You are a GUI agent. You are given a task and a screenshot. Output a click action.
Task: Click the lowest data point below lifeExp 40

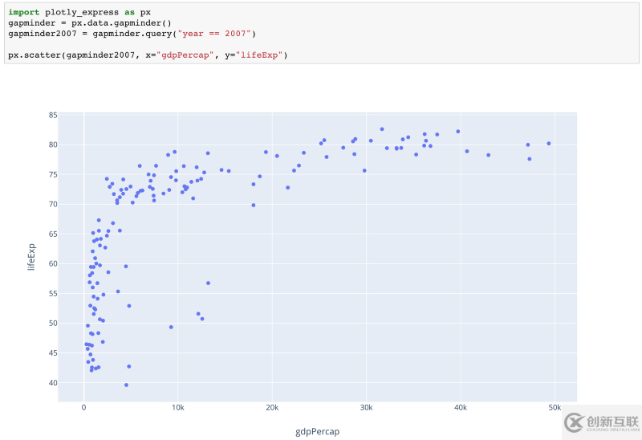pos(126,385)
